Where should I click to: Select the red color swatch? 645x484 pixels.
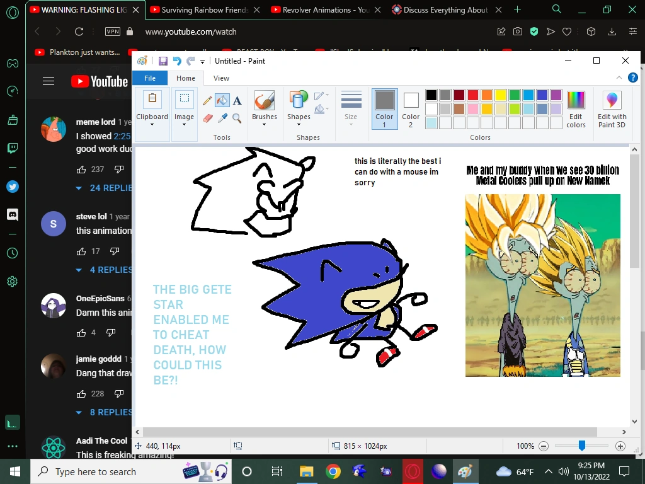473,95
